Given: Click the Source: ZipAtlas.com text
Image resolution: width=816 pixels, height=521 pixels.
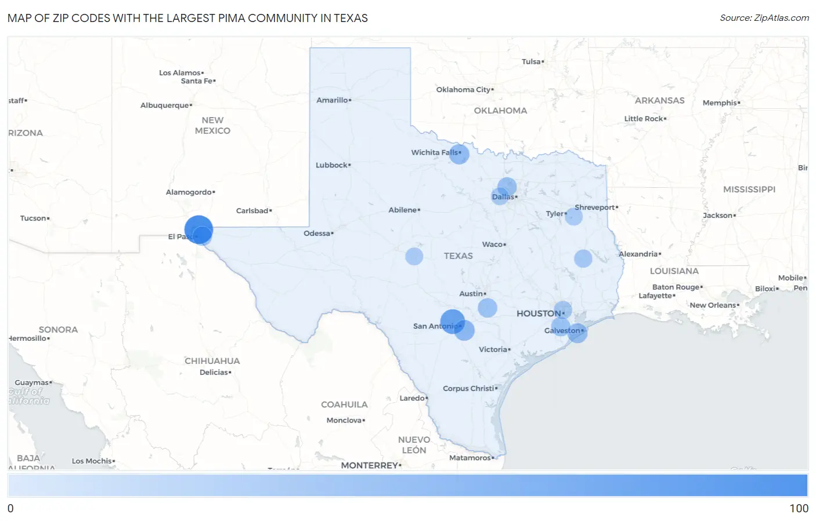Looking at the screenshot, I should point(764,18).
